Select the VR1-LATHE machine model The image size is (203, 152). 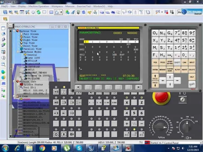coord(34,78)
